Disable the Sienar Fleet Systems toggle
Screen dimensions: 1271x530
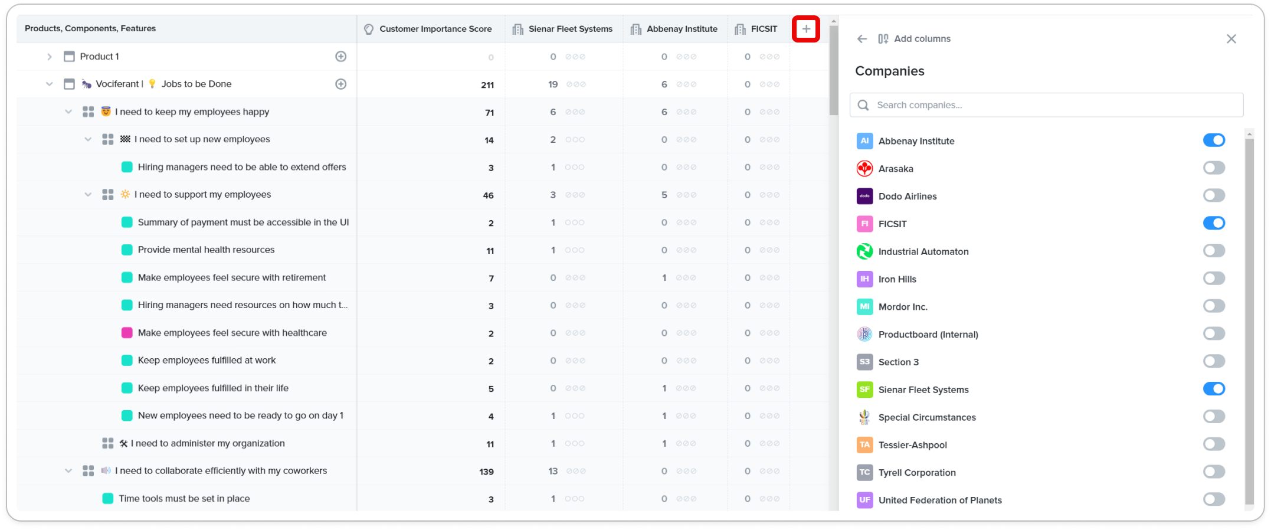(1214, 389)
